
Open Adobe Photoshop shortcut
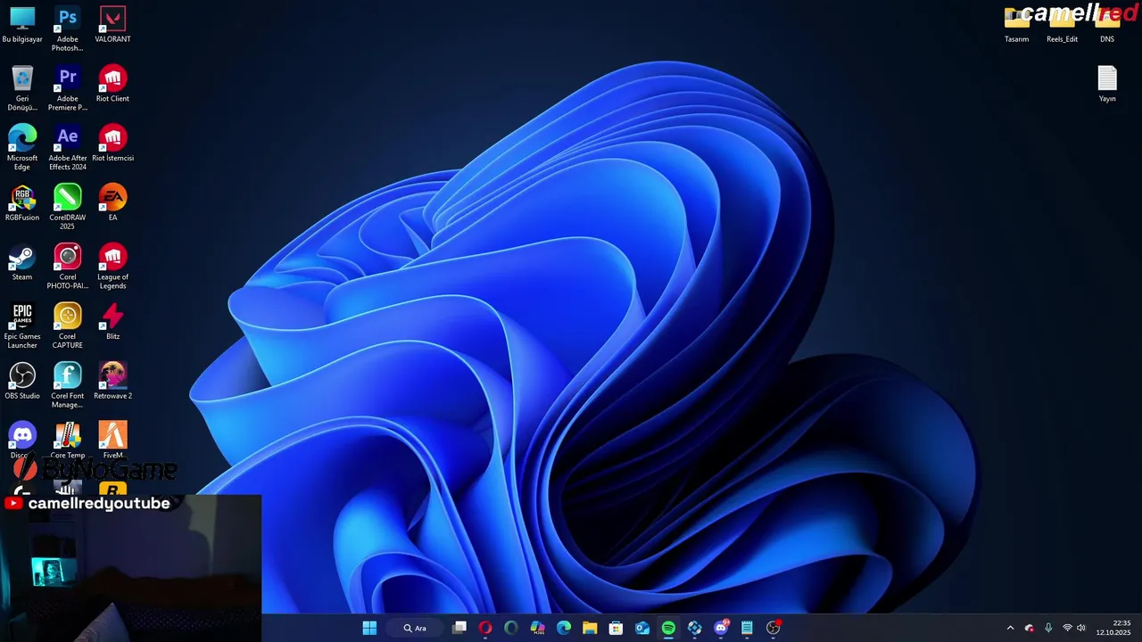point(67,28)
